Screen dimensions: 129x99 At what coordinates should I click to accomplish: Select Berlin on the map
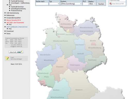(94, 44)
